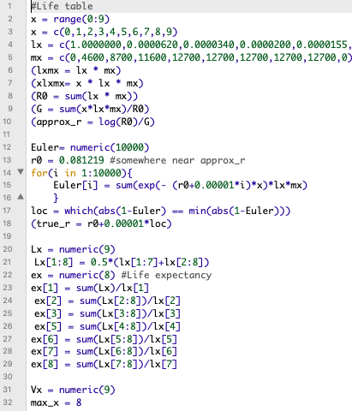Click the fold end marker at line 16
This screenshot has width=352, height=411.
coord(21,197)
